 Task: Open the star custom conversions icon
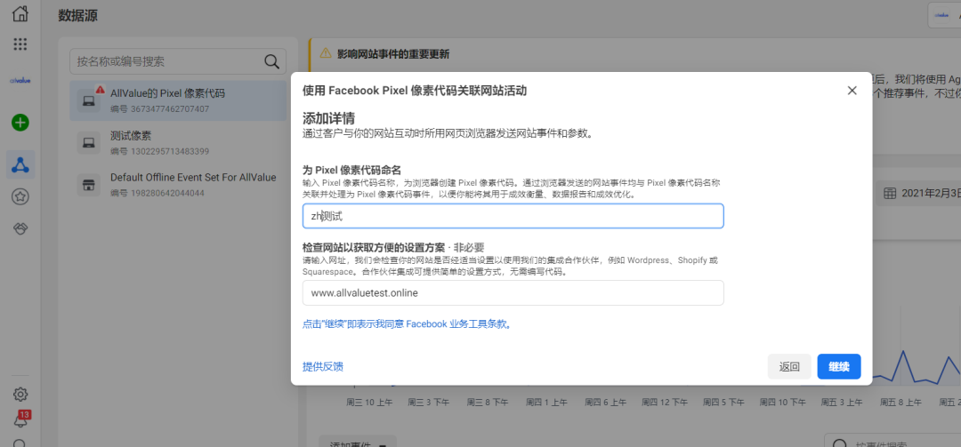pyautogui.click(x=20, y=196)
